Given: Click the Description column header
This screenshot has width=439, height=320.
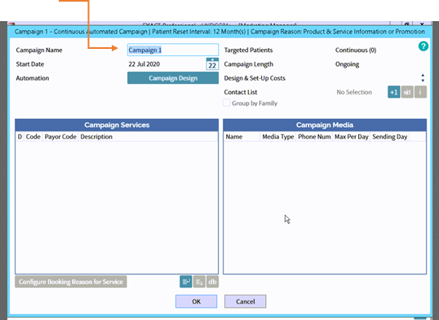Looking at the screenshot, I should coord(96,137).
